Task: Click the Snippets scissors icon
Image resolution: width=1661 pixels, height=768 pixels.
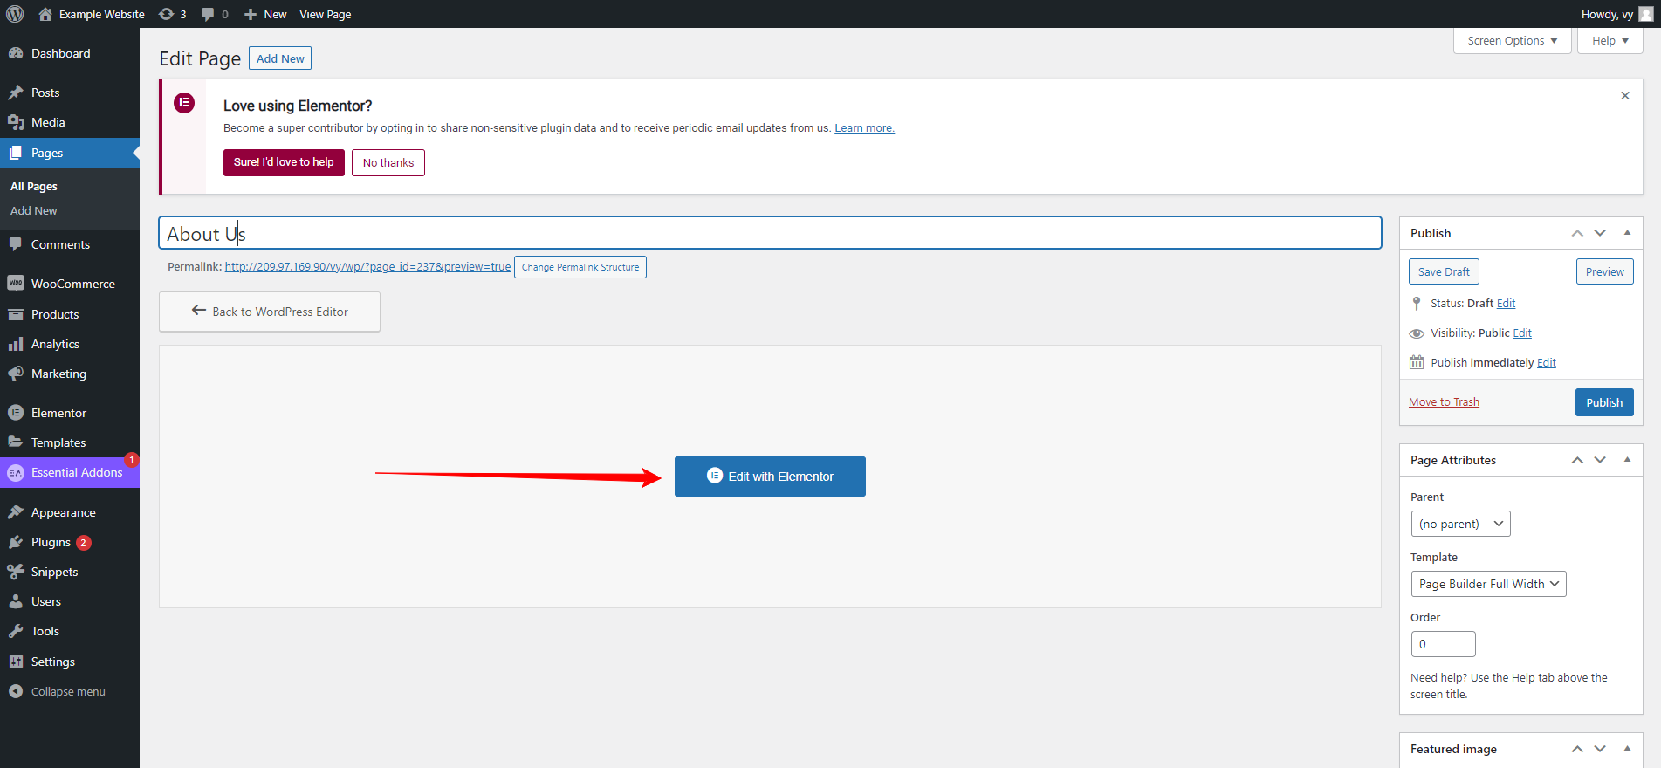Action: [16, 572]
